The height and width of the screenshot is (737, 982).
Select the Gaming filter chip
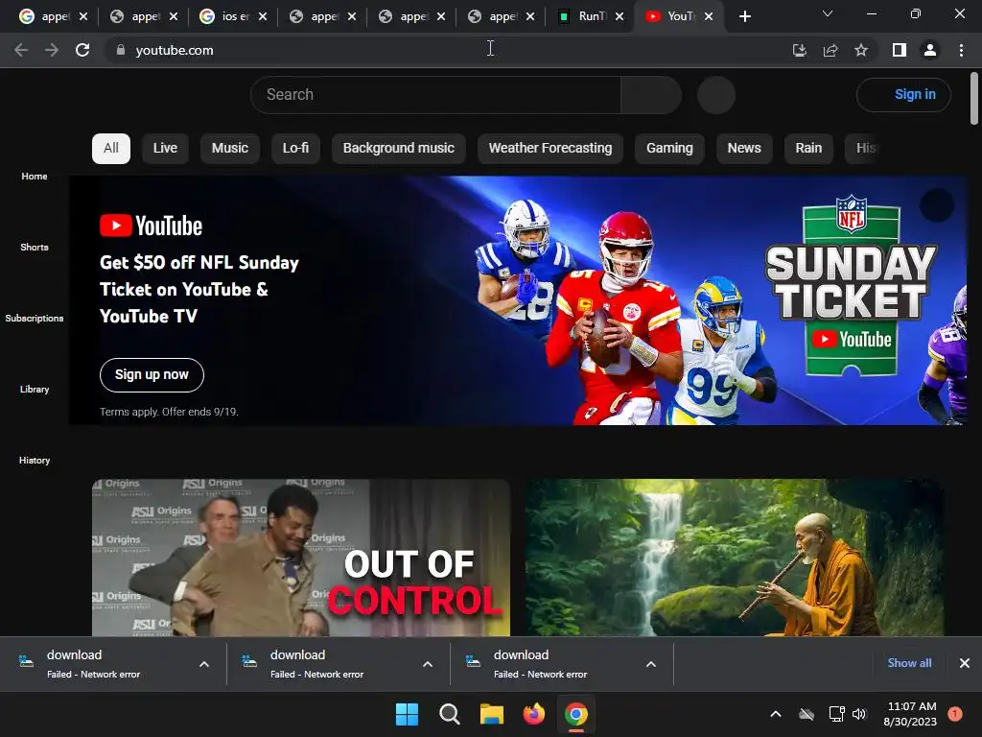pos(669,149)
